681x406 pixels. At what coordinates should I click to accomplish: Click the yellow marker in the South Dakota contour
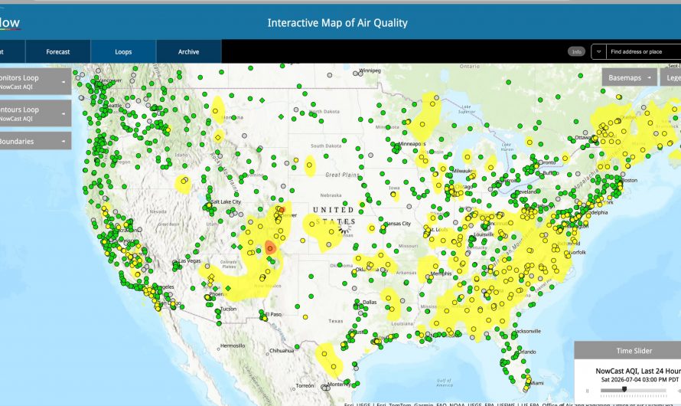[x=309, y=165]
